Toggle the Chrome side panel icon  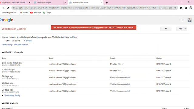click(x=186, y=8)
